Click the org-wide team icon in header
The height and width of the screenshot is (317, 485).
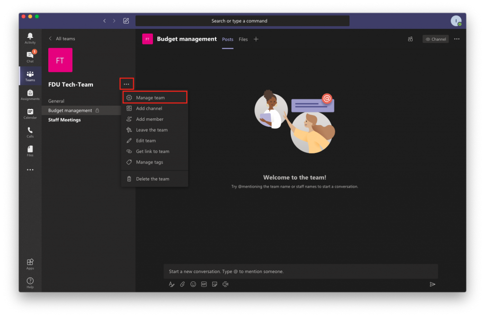410,39
